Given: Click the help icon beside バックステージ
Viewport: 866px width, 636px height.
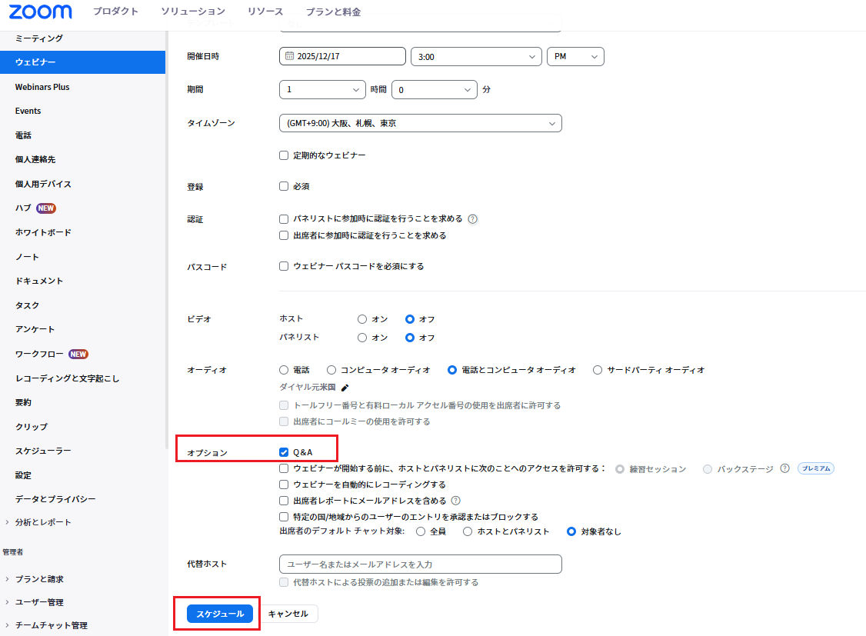Looking at the screenshot, I should pyautogui.click(x=784, y=468).
